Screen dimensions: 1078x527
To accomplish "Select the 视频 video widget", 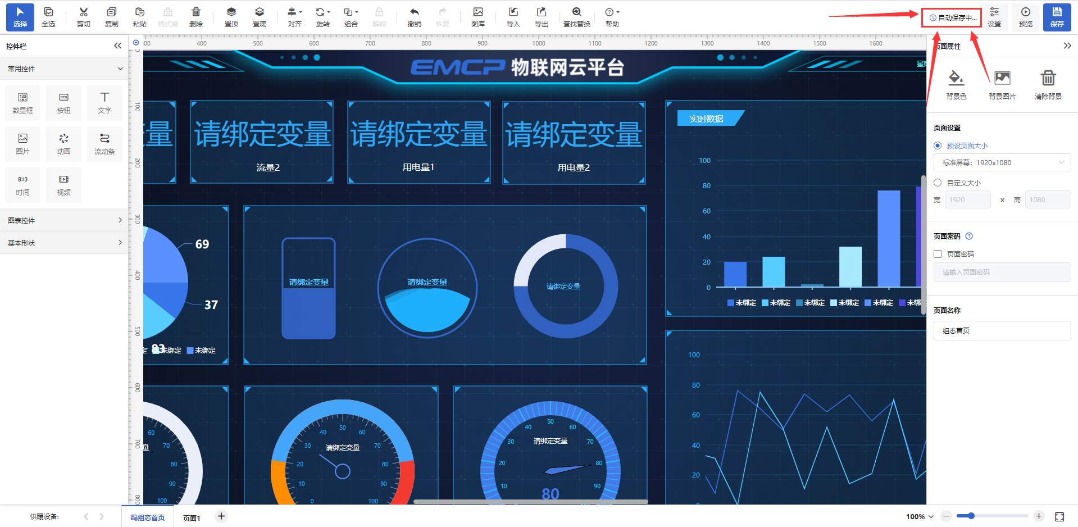I will tap(63, 185).
